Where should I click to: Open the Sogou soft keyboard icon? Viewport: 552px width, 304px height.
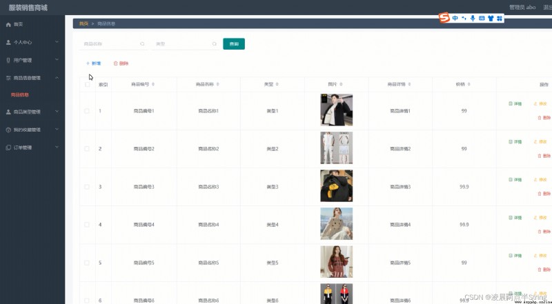pyautogui.click(x=482, y=18)
